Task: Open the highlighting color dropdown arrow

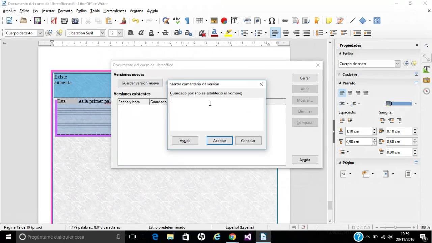Action: click(235, 33)
